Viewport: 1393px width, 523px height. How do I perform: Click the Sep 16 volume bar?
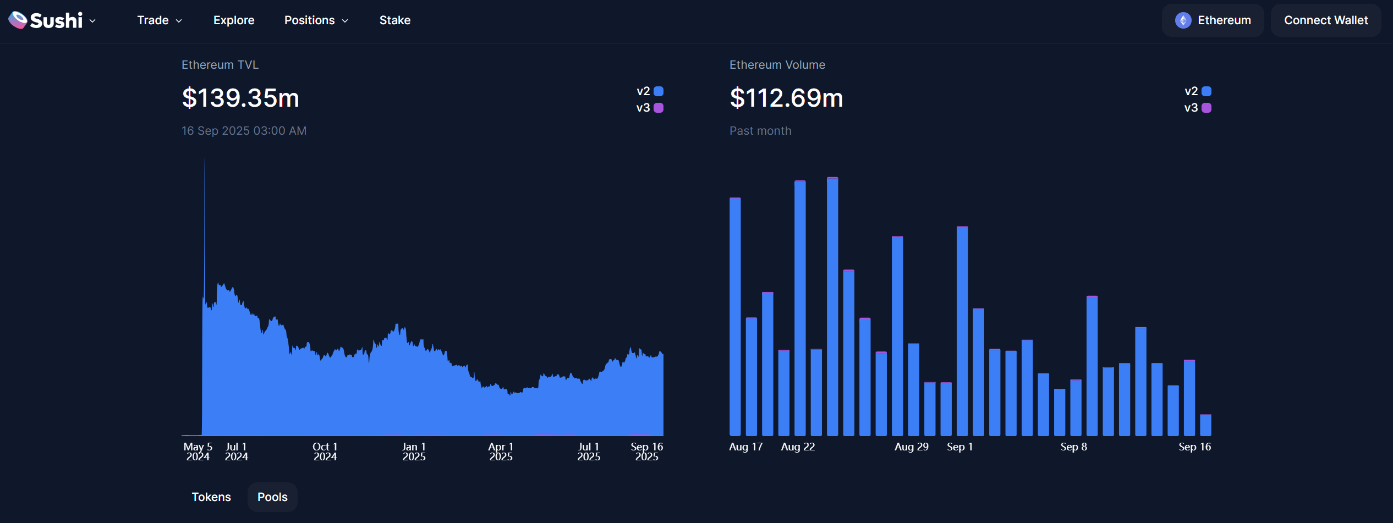1205,425
